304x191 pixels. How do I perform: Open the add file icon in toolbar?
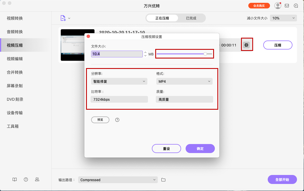tap(62, 17)
